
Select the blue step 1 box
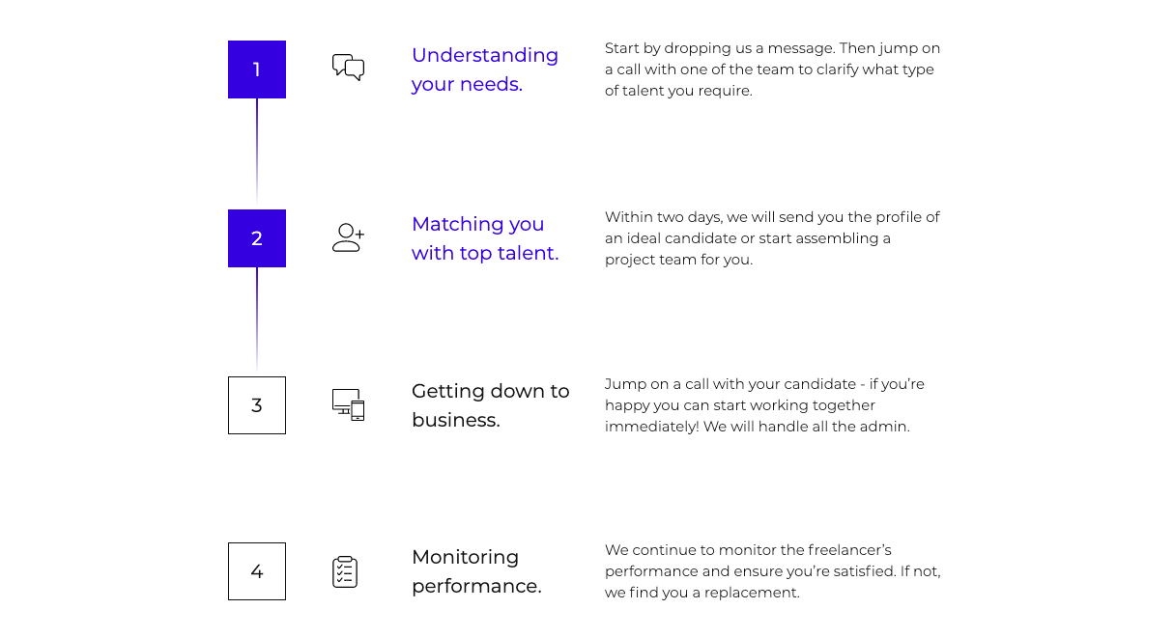click(257, 69)
